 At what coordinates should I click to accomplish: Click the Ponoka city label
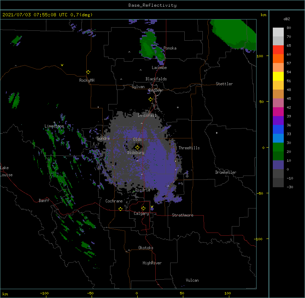tap(170, 48)
